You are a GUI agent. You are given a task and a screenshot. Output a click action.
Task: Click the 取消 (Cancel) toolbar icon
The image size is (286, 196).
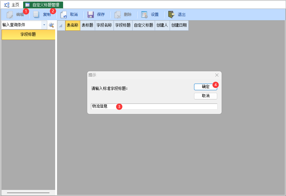click(x=64, y=15)
